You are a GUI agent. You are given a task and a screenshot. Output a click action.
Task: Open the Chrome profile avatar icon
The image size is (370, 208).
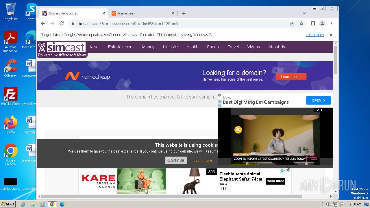click(x=322, y=23)
